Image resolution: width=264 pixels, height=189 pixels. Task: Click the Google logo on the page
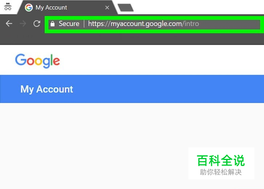point(37,61)
